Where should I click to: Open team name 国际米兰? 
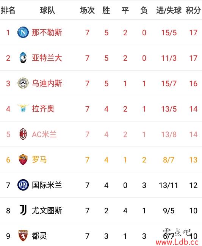(47, 185)
